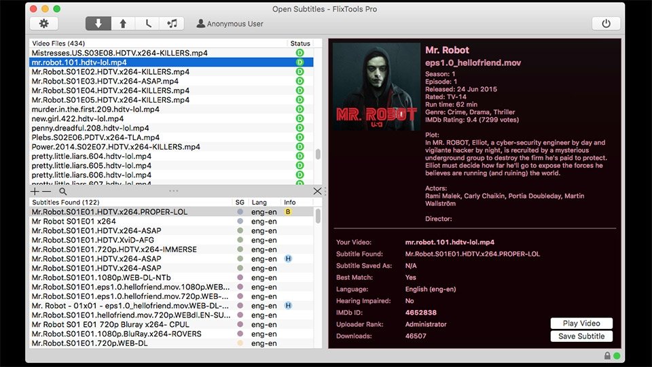Image resolution: width=652 pixels, height=367 pixels.
Task: Click SG dot for XviD-AFG subtitle
Action: (240, 240)
